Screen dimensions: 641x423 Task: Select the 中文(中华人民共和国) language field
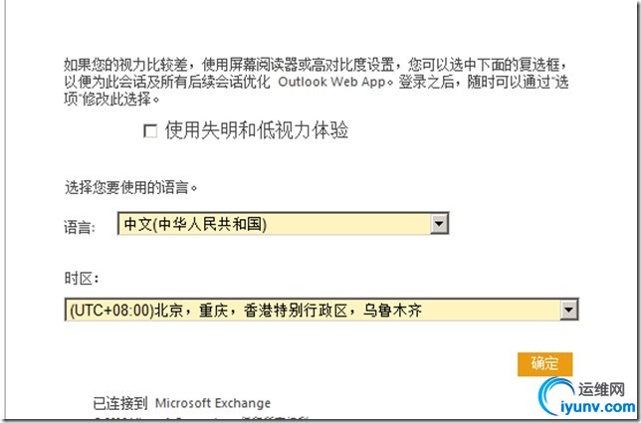pyautogui.click(x=283, y=224)
